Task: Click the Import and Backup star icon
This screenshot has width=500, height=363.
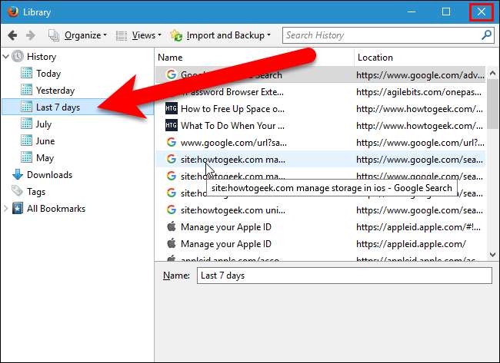Action: point(176,35)
